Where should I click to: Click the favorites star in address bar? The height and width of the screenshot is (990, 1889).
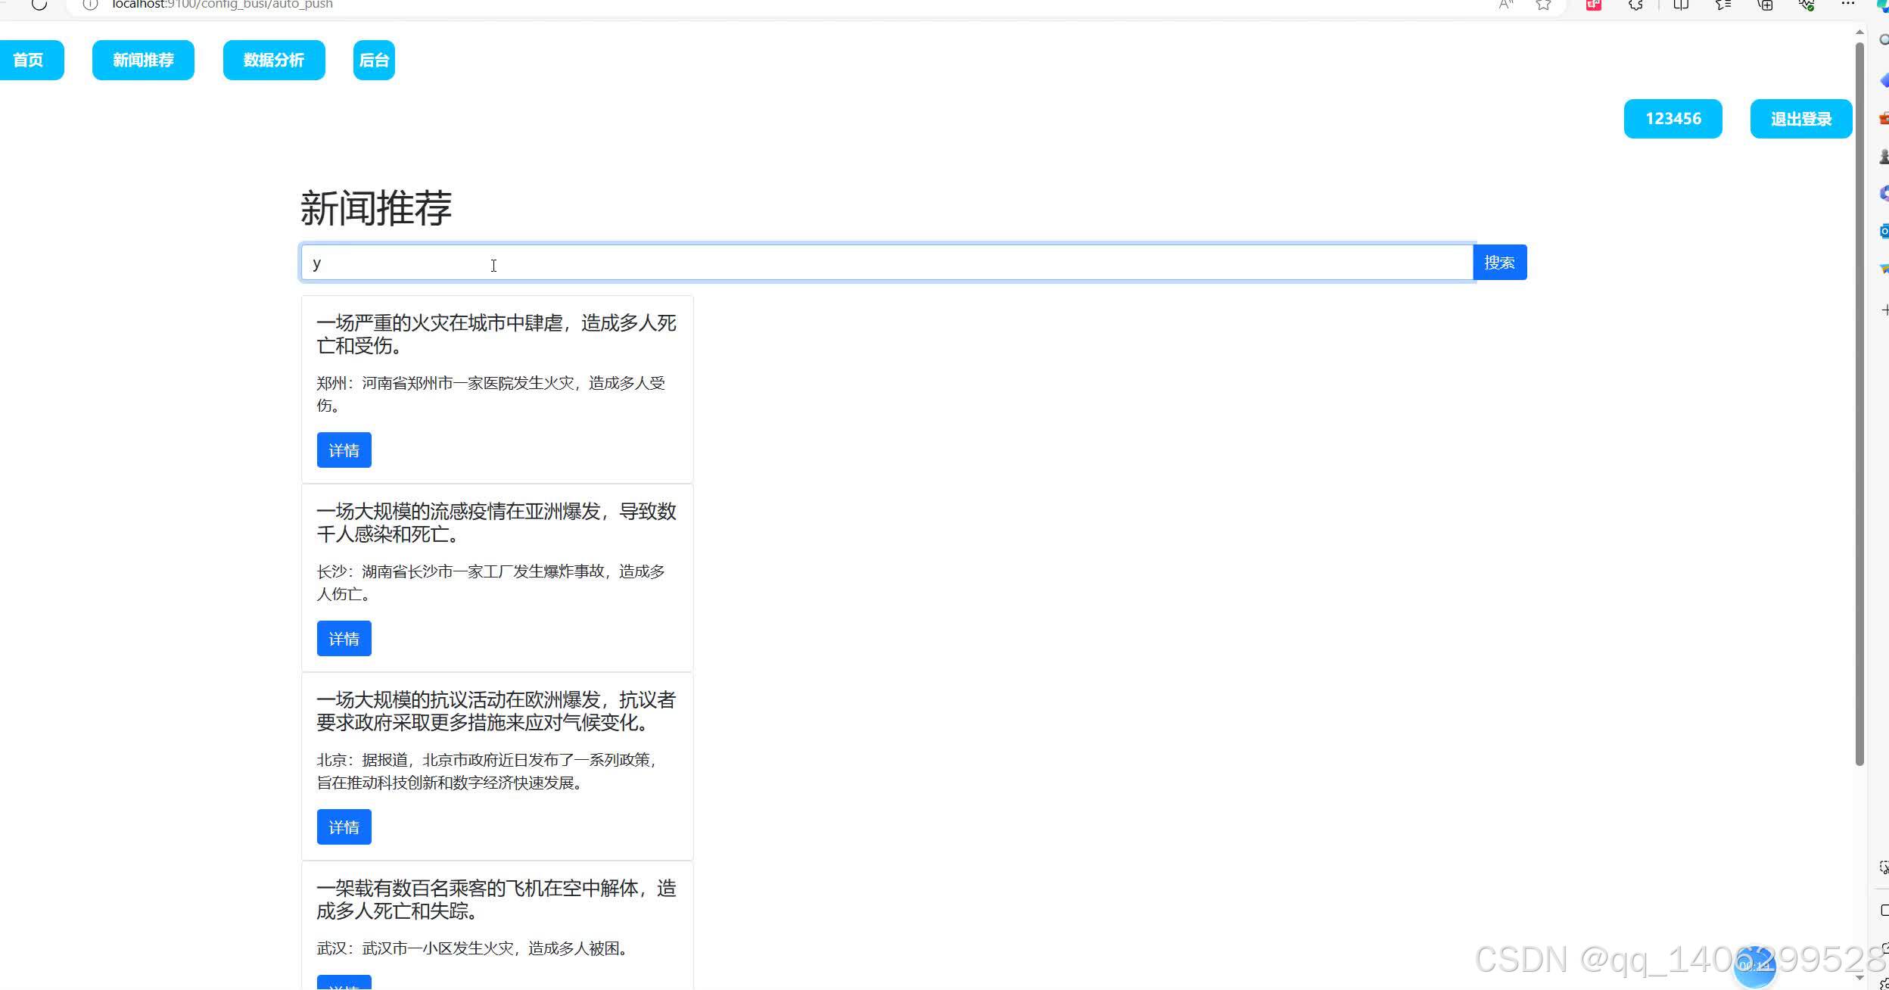pos(1543,5)
